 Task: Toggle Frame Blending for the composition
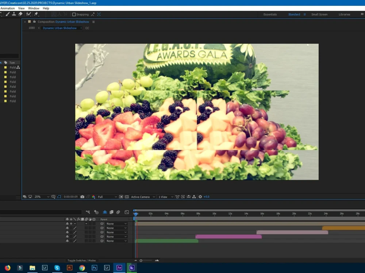coord(111,212)
